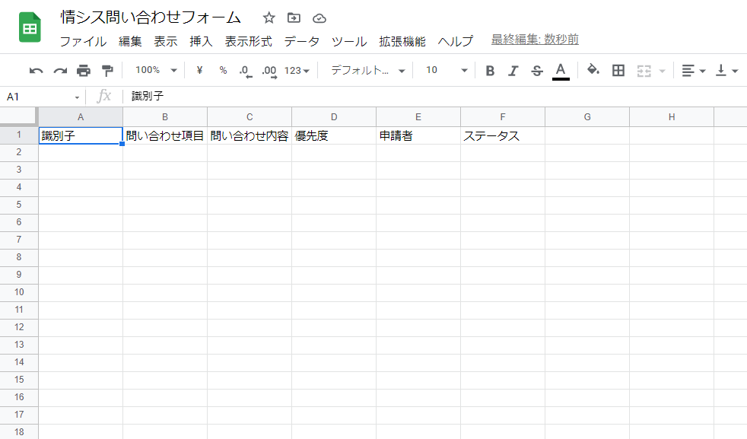The width and height of the screenshot is (747, 439).
Task: Format selection as percent
Action: [x=222, y=69]
